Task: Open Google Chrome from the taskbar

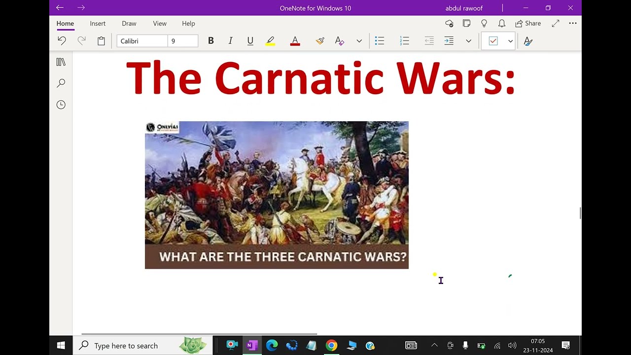Action: (x=331, y=346)
